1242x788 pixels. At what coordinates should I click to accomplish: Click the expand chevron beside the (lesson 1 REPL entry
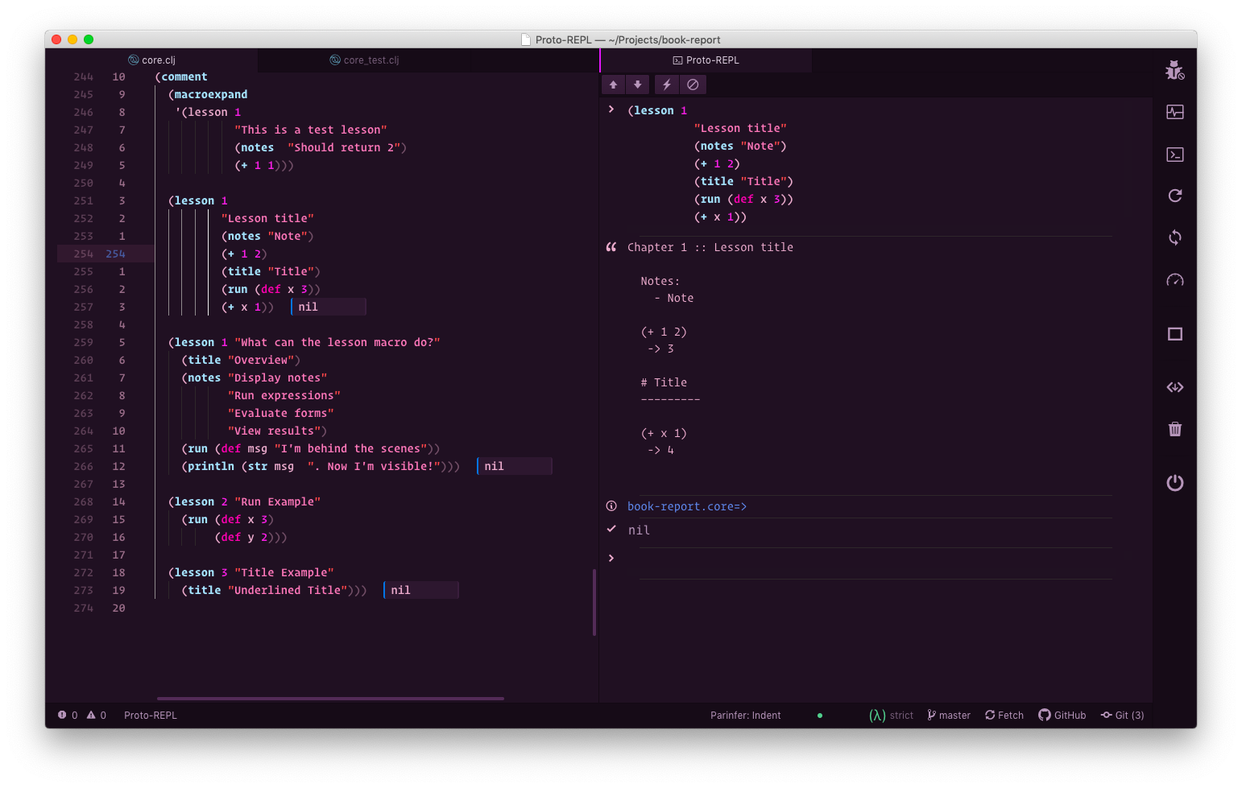tap(611, 109)
